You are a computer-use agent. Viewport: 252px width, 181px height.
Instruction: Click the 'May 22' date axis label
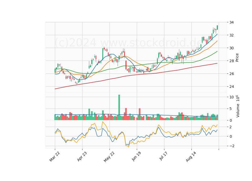pos(109,157)
